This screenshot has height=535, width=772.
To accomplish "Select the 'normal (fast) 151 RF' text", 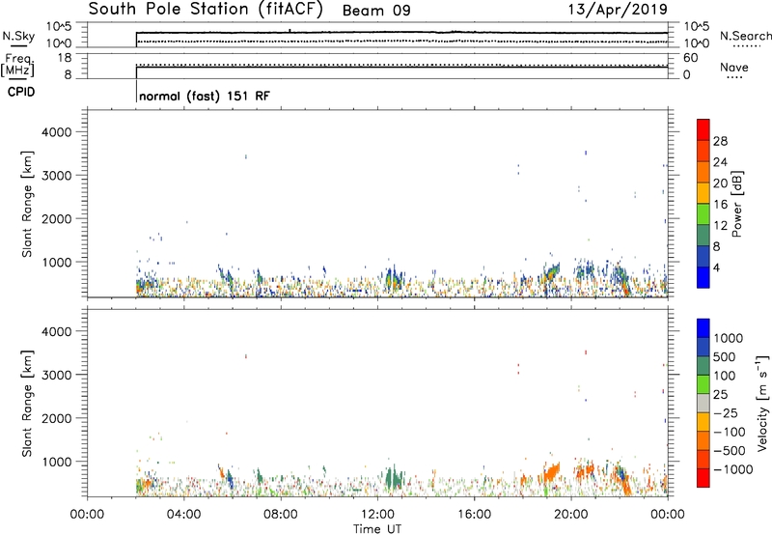I will pos(205,96).
